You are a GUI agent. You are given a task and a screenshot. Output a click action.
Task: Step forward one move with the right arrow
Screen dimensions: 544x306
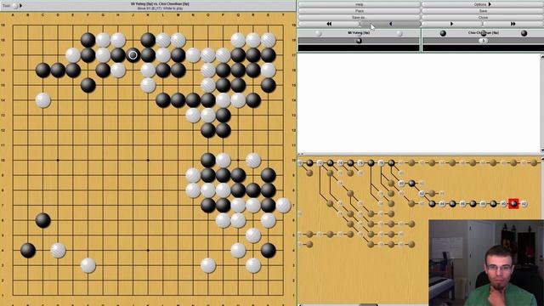(451, 24)
